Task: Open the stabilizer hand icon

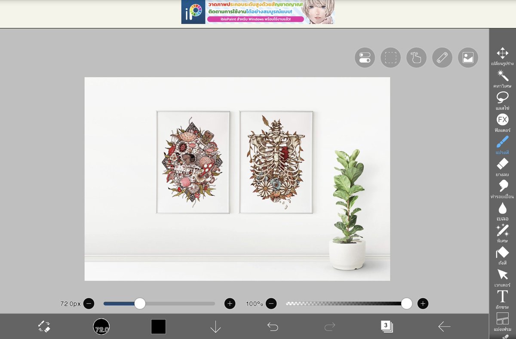Action: [x=416, y=58]
